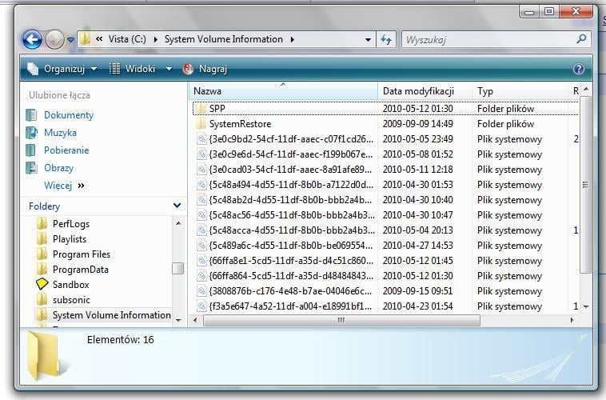The width and height of the screenshot is (606, 400).
Task: Select the SPP folder icon
Action: [x=202, y=109]
